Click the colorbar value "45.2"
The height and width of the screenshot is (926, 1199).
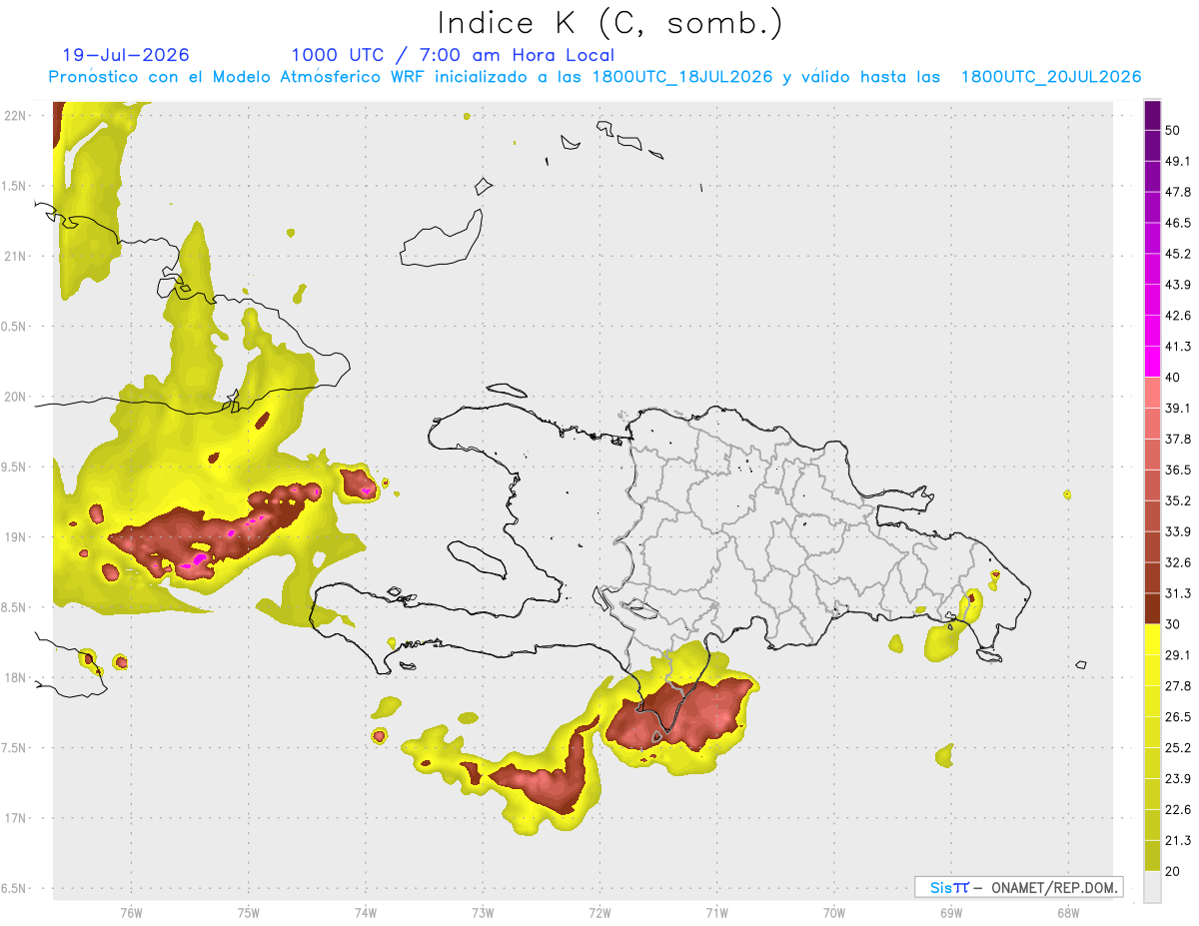[1179, 254]
